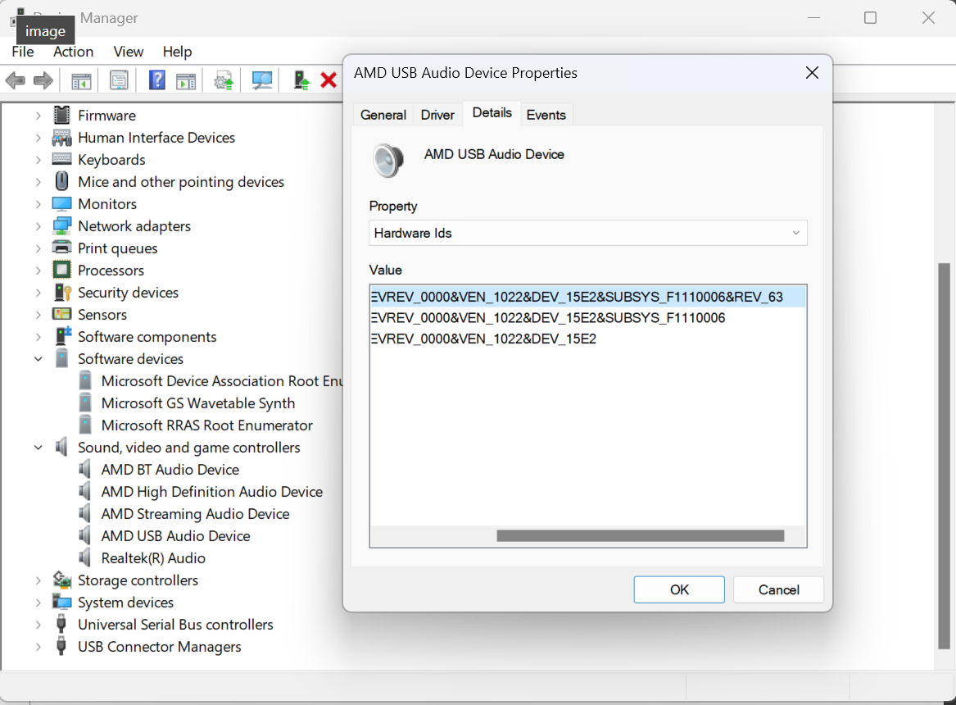Screen dimensions: 956x705
Task: Open the View menu
Action: point(128,52)
